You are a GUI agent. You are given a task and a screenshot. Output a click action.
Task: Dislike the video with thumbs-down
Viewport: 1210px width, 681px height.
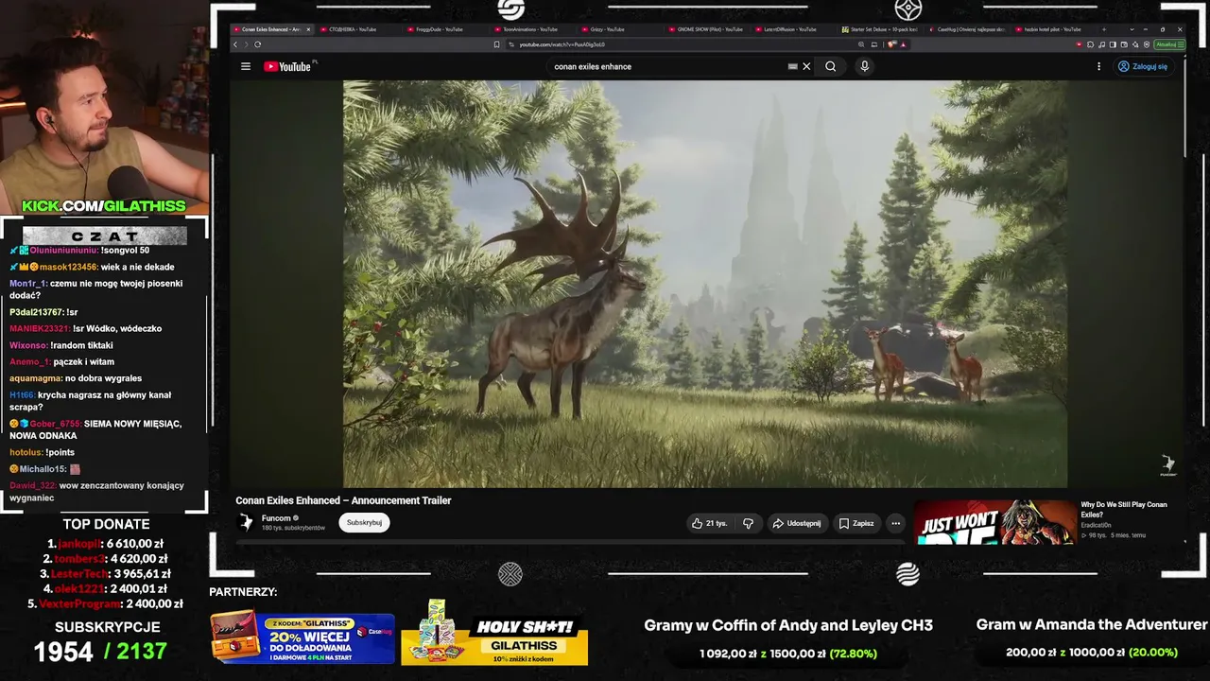pos(748,523)
